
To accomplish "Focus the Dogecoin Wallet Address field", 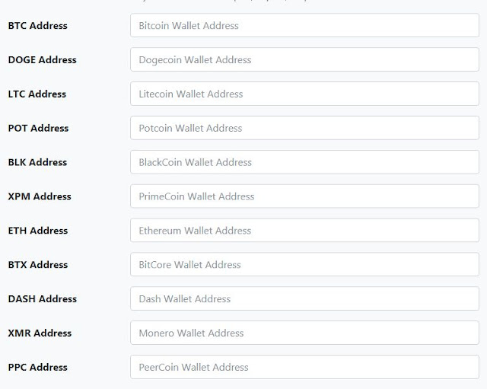I will click(304, 60).
